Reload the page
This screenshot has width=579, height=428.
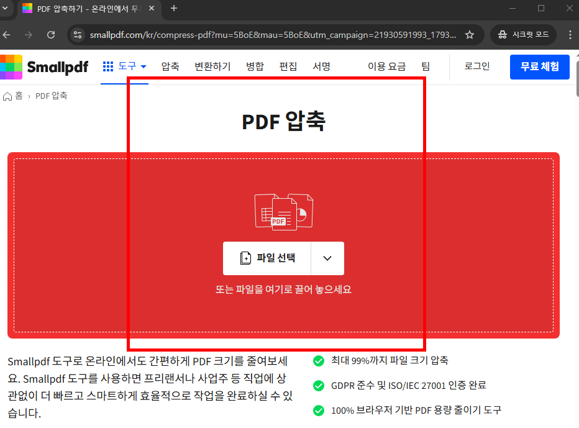[51, 35]
